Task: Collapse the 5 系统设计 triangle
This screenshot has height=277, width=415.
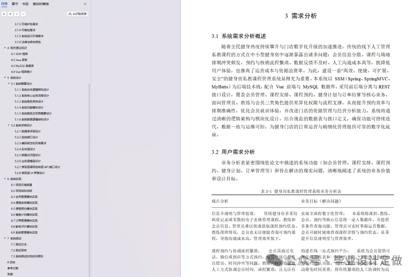Action: (5, 78)
